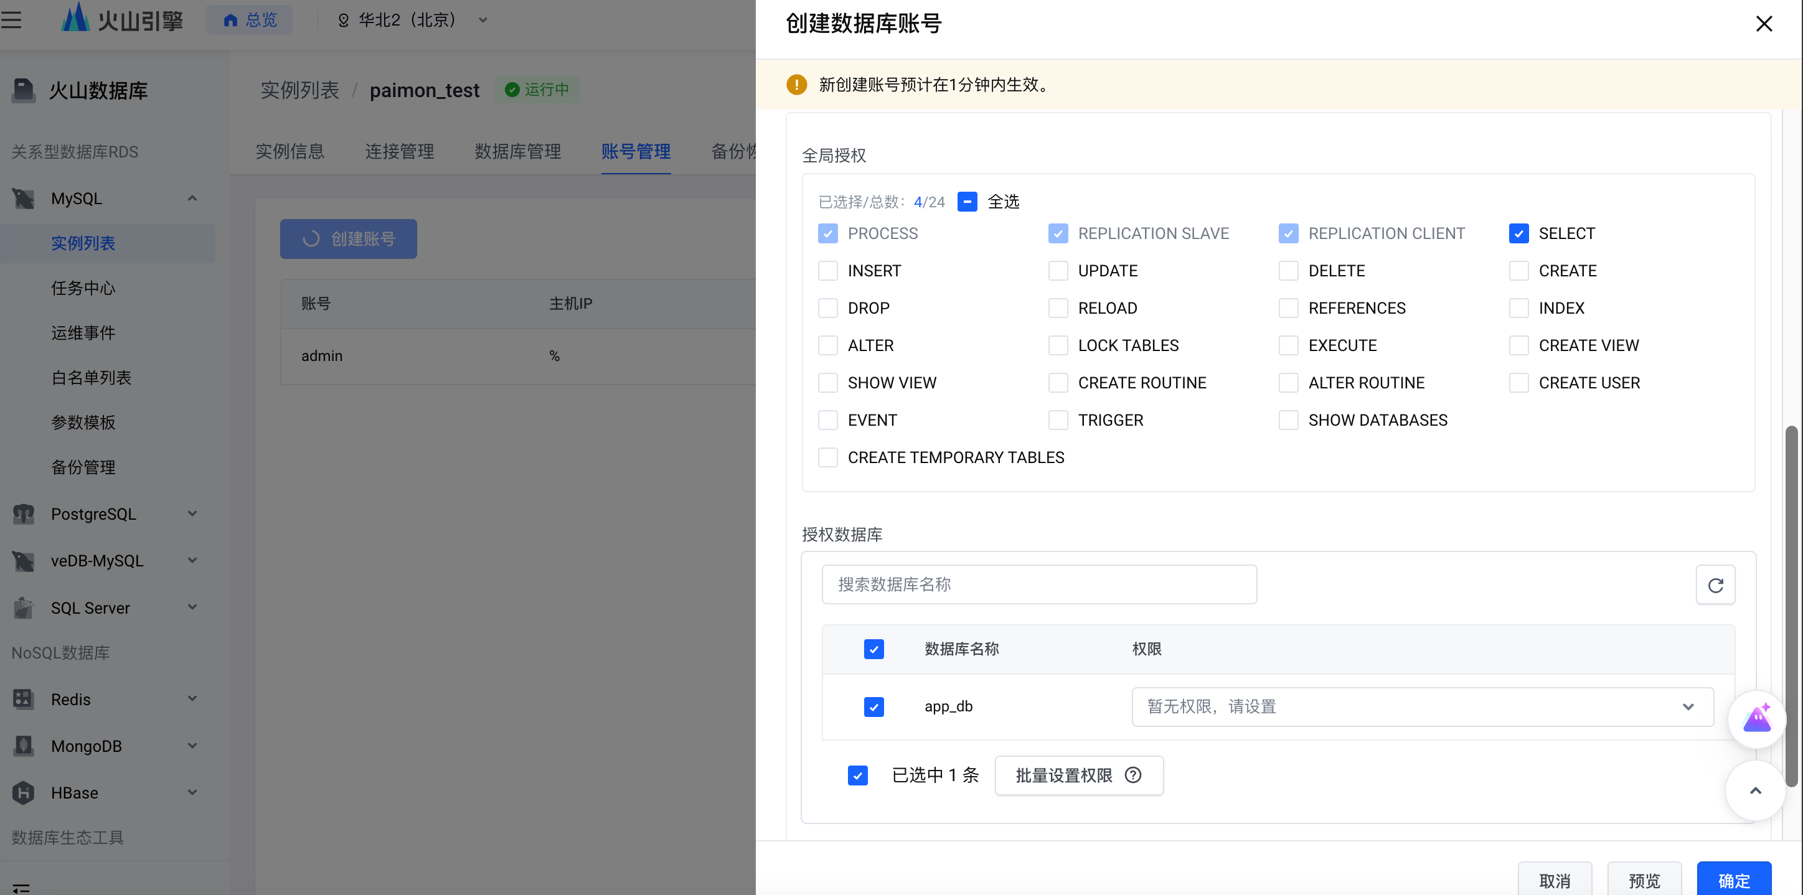
Task: Open 任务中心 in the sidebar
Action: tap(83, 288)
